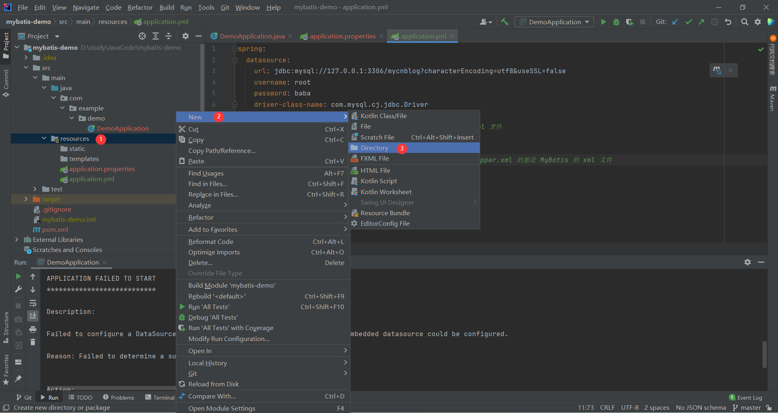This screenshot has height=413, width=778.
Task: Clear console with the trash can icon
Action: [x=33, y=342]
